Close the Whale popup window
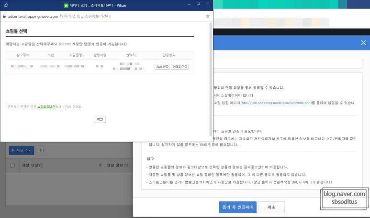This screenshot has height=218, width=370. 208,3
